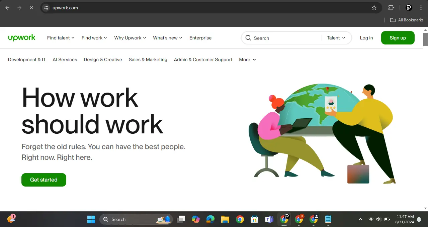428x227 pixels.
Task: Open the AI Services category
Action: (65, 60)
